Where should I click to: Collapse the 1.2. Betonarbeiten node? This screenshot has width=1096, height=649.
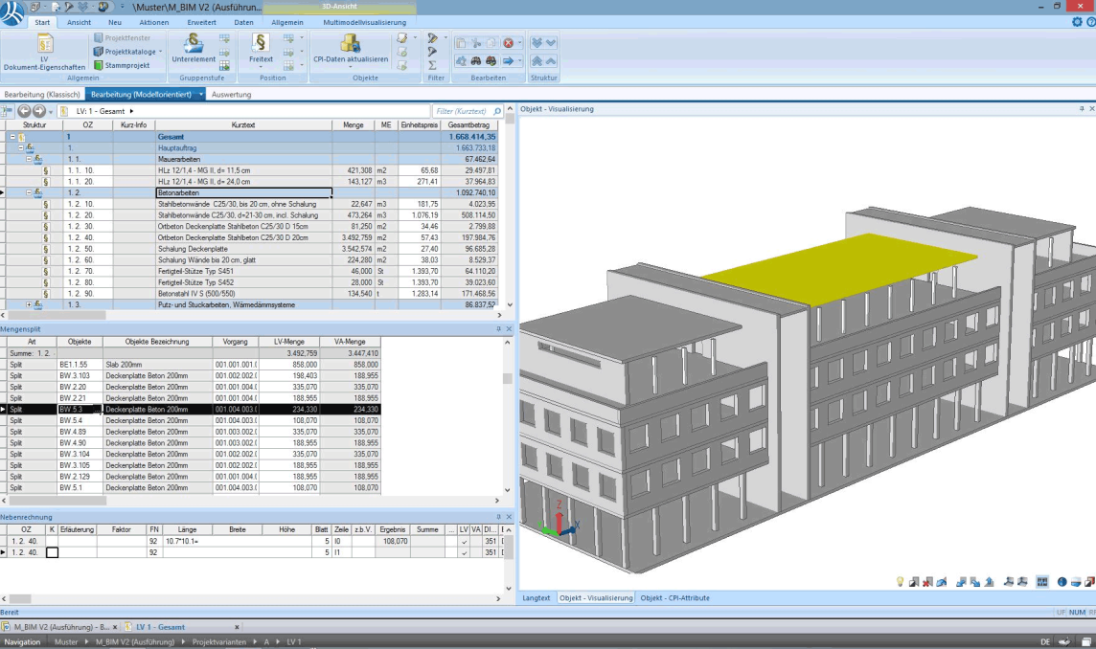click(29, 192)
